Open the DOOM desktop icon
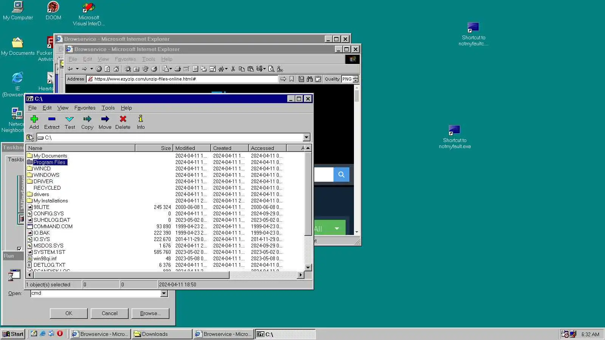The image size is (605, 340). 53,11
